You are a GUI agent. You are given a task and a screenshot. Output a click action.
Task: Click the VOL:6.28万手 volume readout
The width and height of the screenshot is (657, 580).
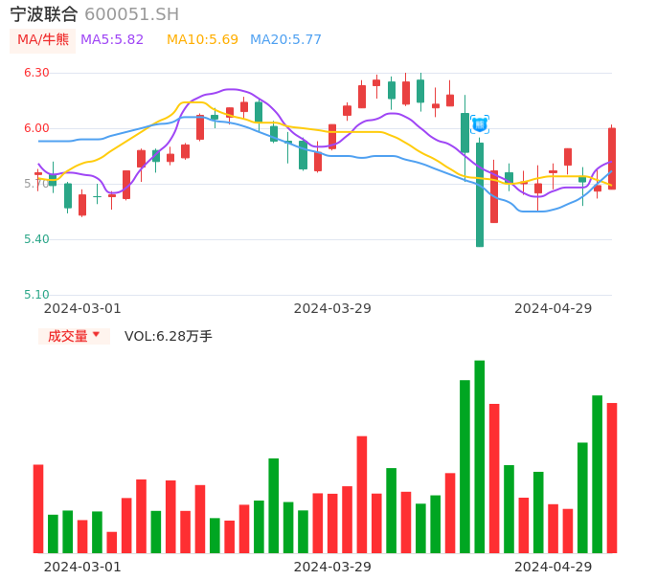click(169, 336)
